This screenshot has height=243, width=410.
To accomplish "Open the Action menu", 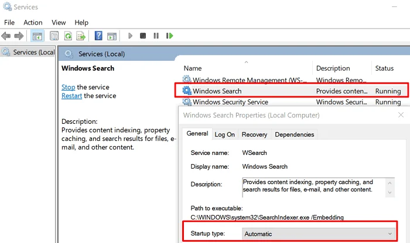I will coord(33,22).
